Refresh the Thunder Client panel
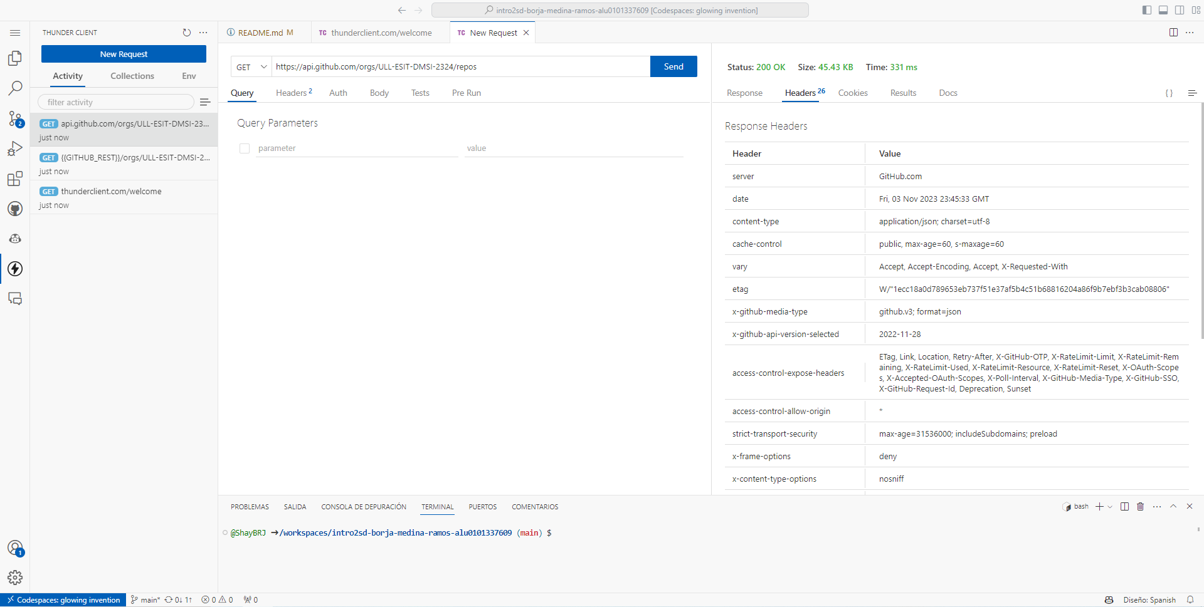 pos(186,33)
